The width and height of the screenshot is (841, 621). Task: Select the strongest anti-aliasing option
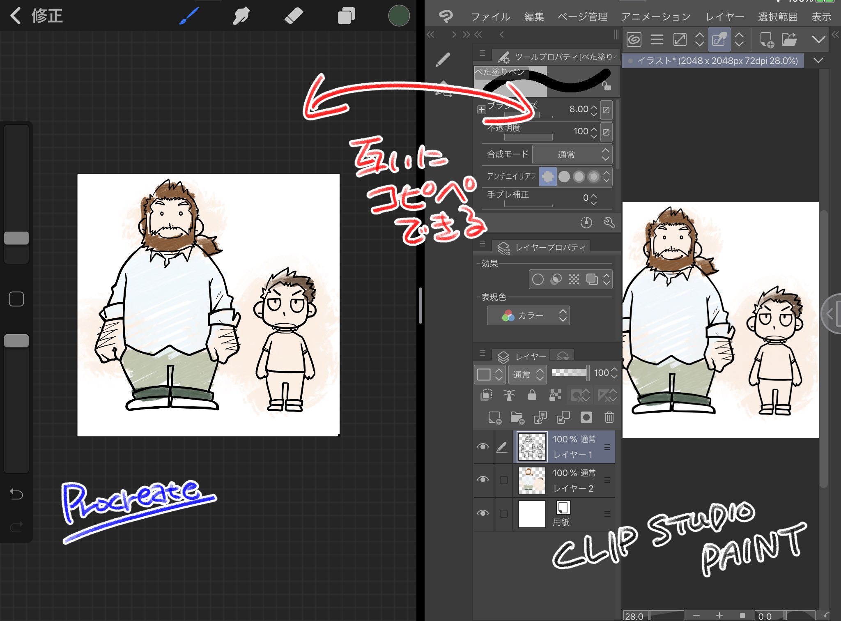[594, 177]
